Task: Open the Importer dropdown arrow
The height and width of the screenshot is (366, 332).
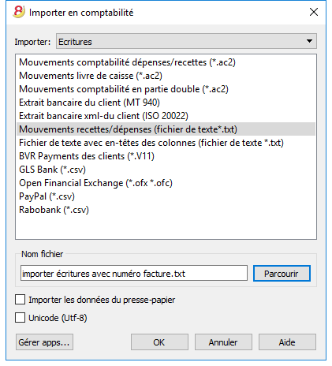Action: tap(309, 41)
